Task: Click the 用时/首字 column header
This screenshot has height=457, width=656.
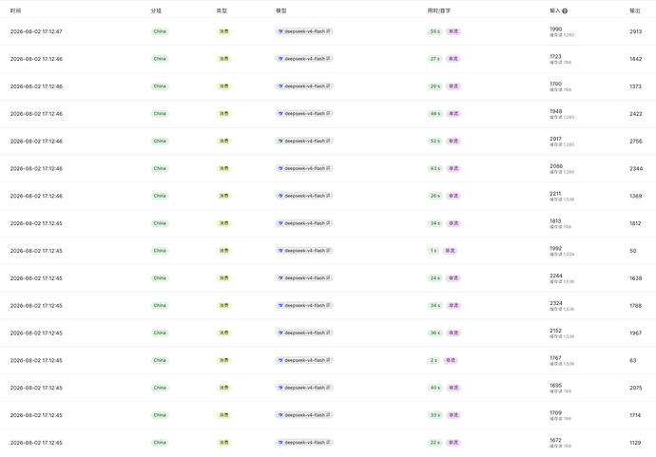Action: point(439,10)
